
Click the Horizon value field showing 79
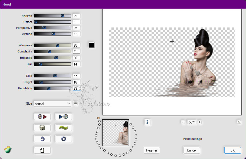[x=77, y=16]
